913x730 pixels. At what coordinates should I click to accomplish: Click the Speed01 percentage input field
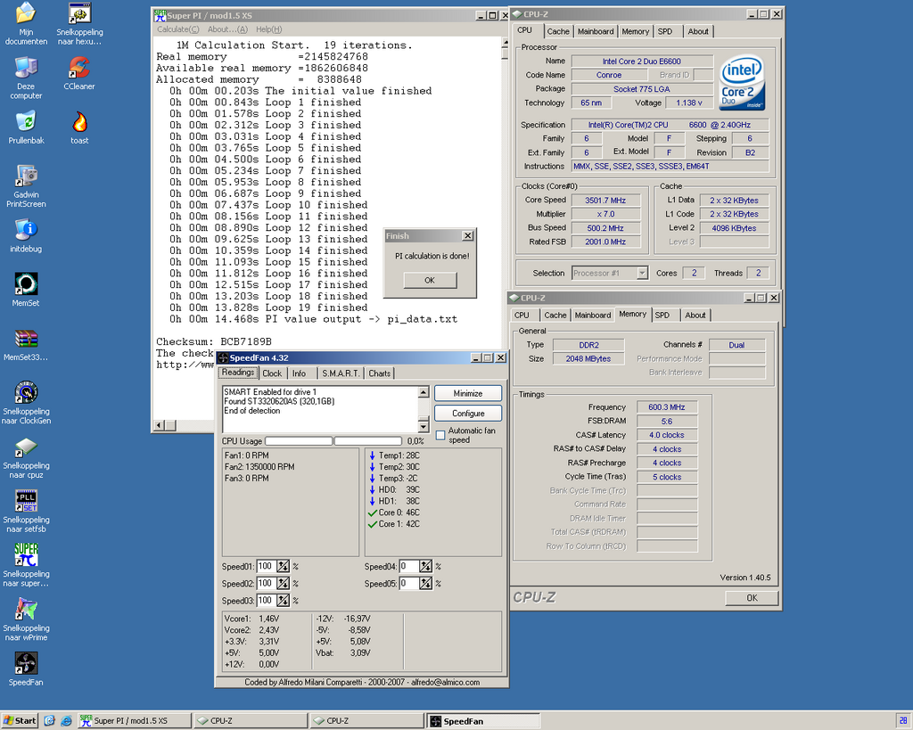(x=266, y=566)
